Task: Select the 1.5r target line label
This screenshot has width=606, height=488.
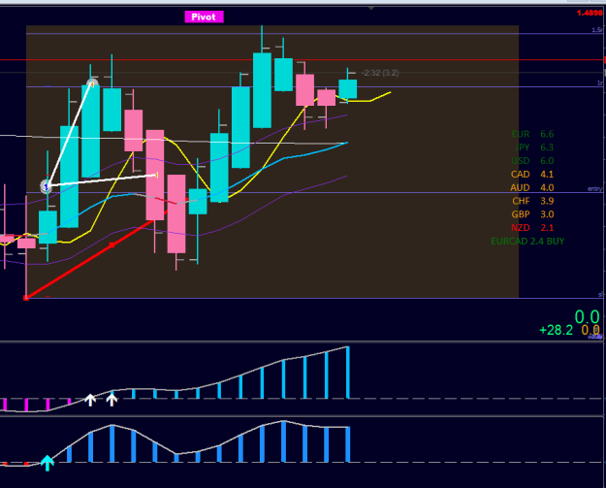Action: pos(597,30)
